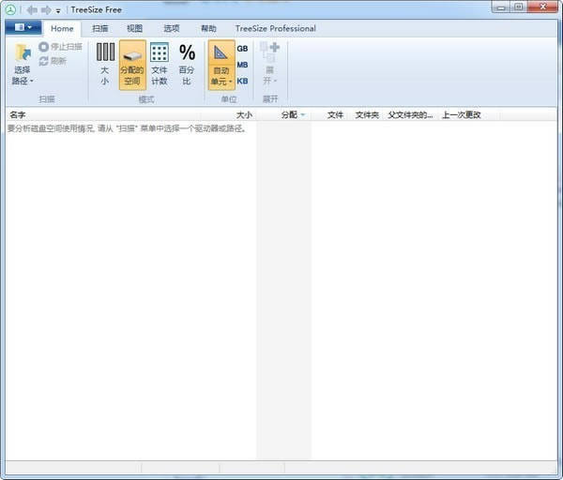
Task: Switch to the Home ribbon tab
Action: coord(62,28)
